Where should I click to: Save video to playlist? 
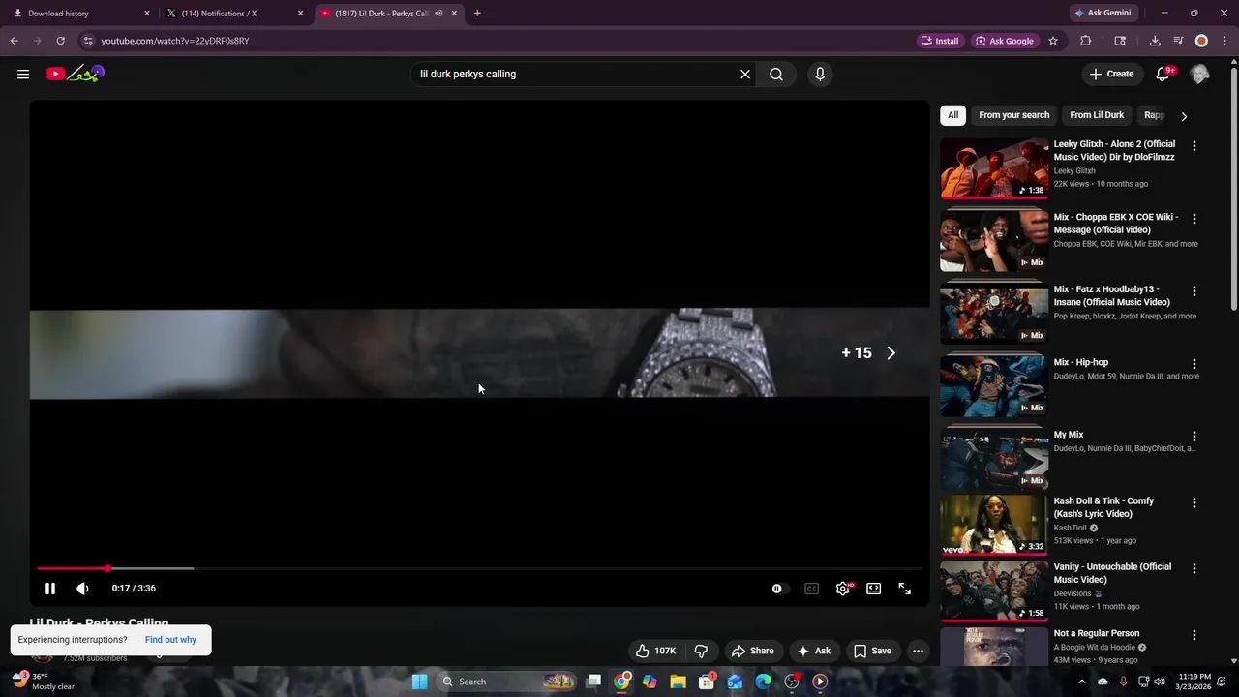[872, 651]
